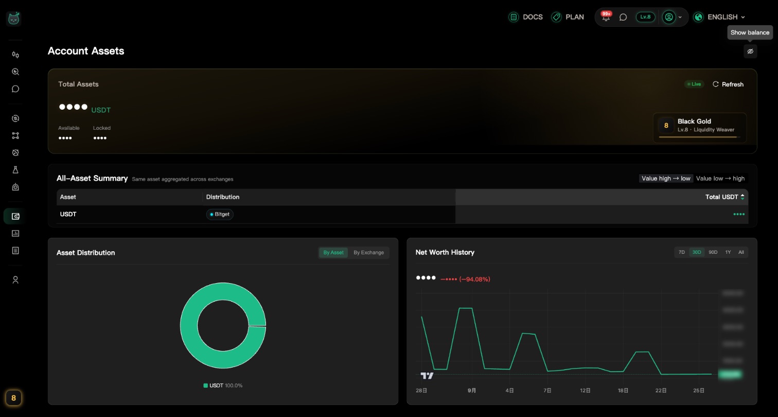Switch asset distribution to By Exchange

(368, 252)
